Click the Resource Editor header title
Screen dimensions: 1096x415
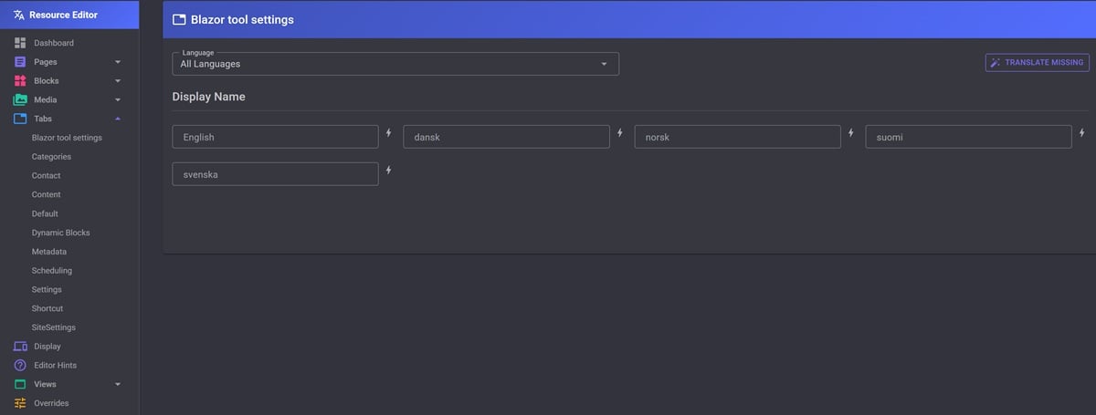(x=63, y=15)
